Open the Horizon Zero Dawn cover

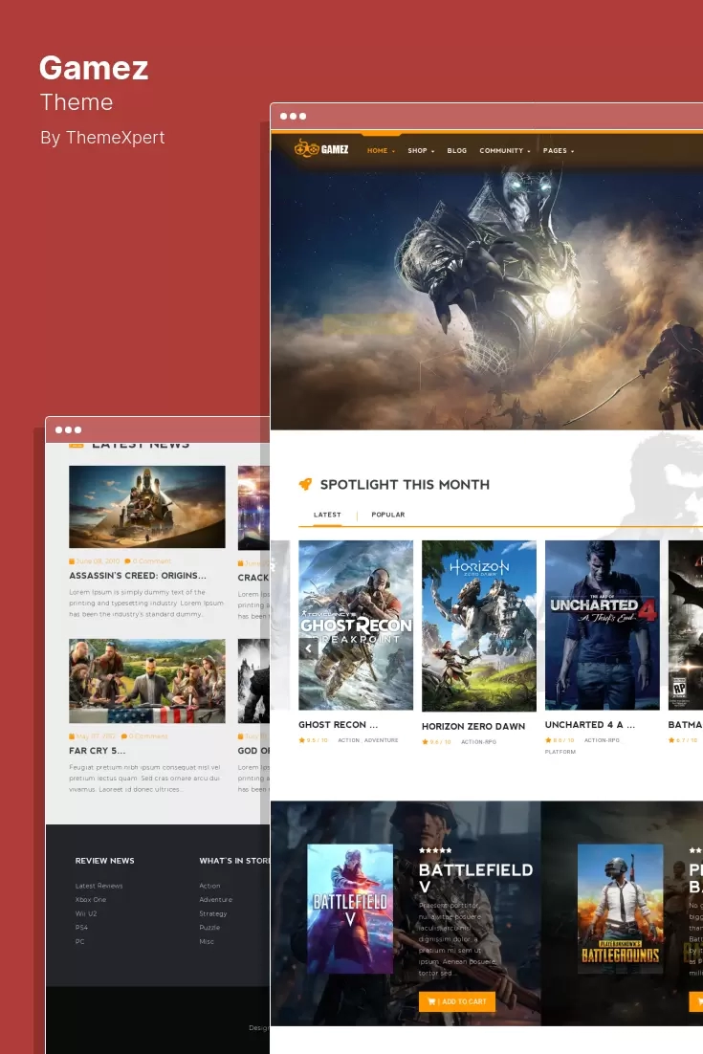coord(479,626)
